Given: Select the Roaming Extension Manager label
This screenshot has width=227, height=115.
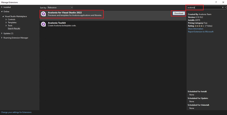Looking at the screenshot, I should point(16,38).
